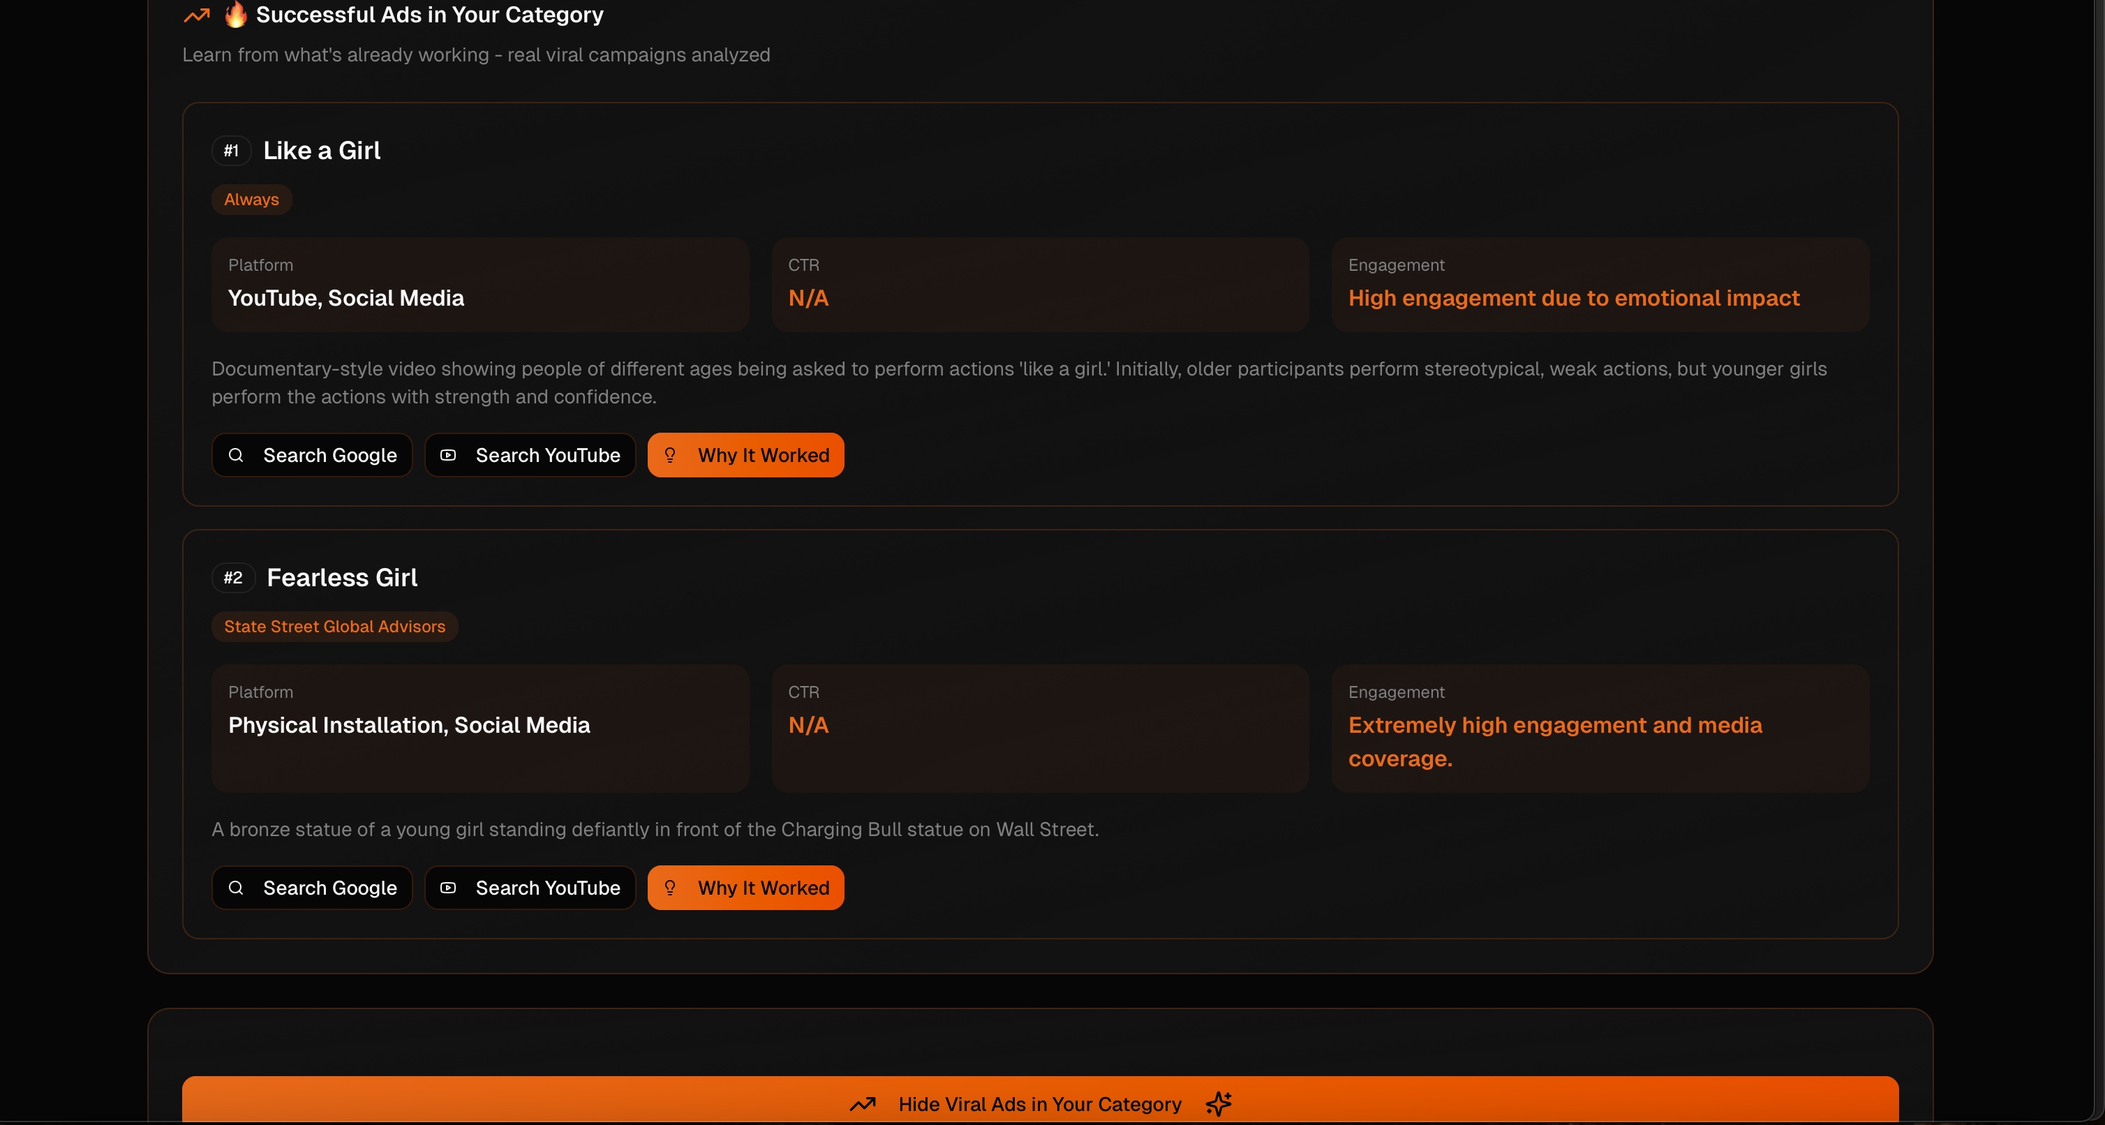Click sparkle icon on Hide Viral Ads bar
The height and width of the screenshot is (1125, 2105).
click(x=1219, y=1104)
